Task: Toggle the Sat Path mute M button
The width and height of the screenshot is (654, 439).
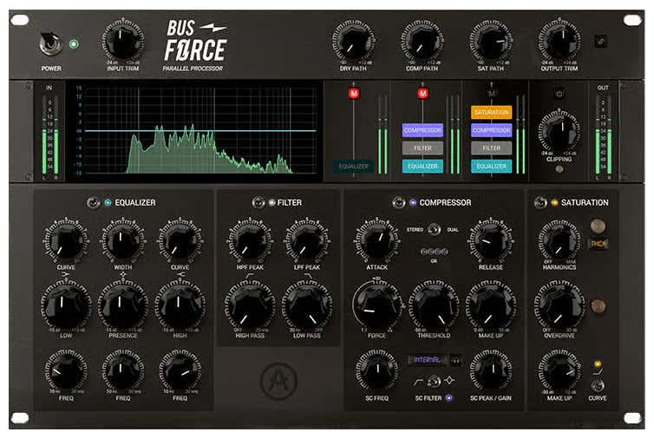Action: pos(491,94)
